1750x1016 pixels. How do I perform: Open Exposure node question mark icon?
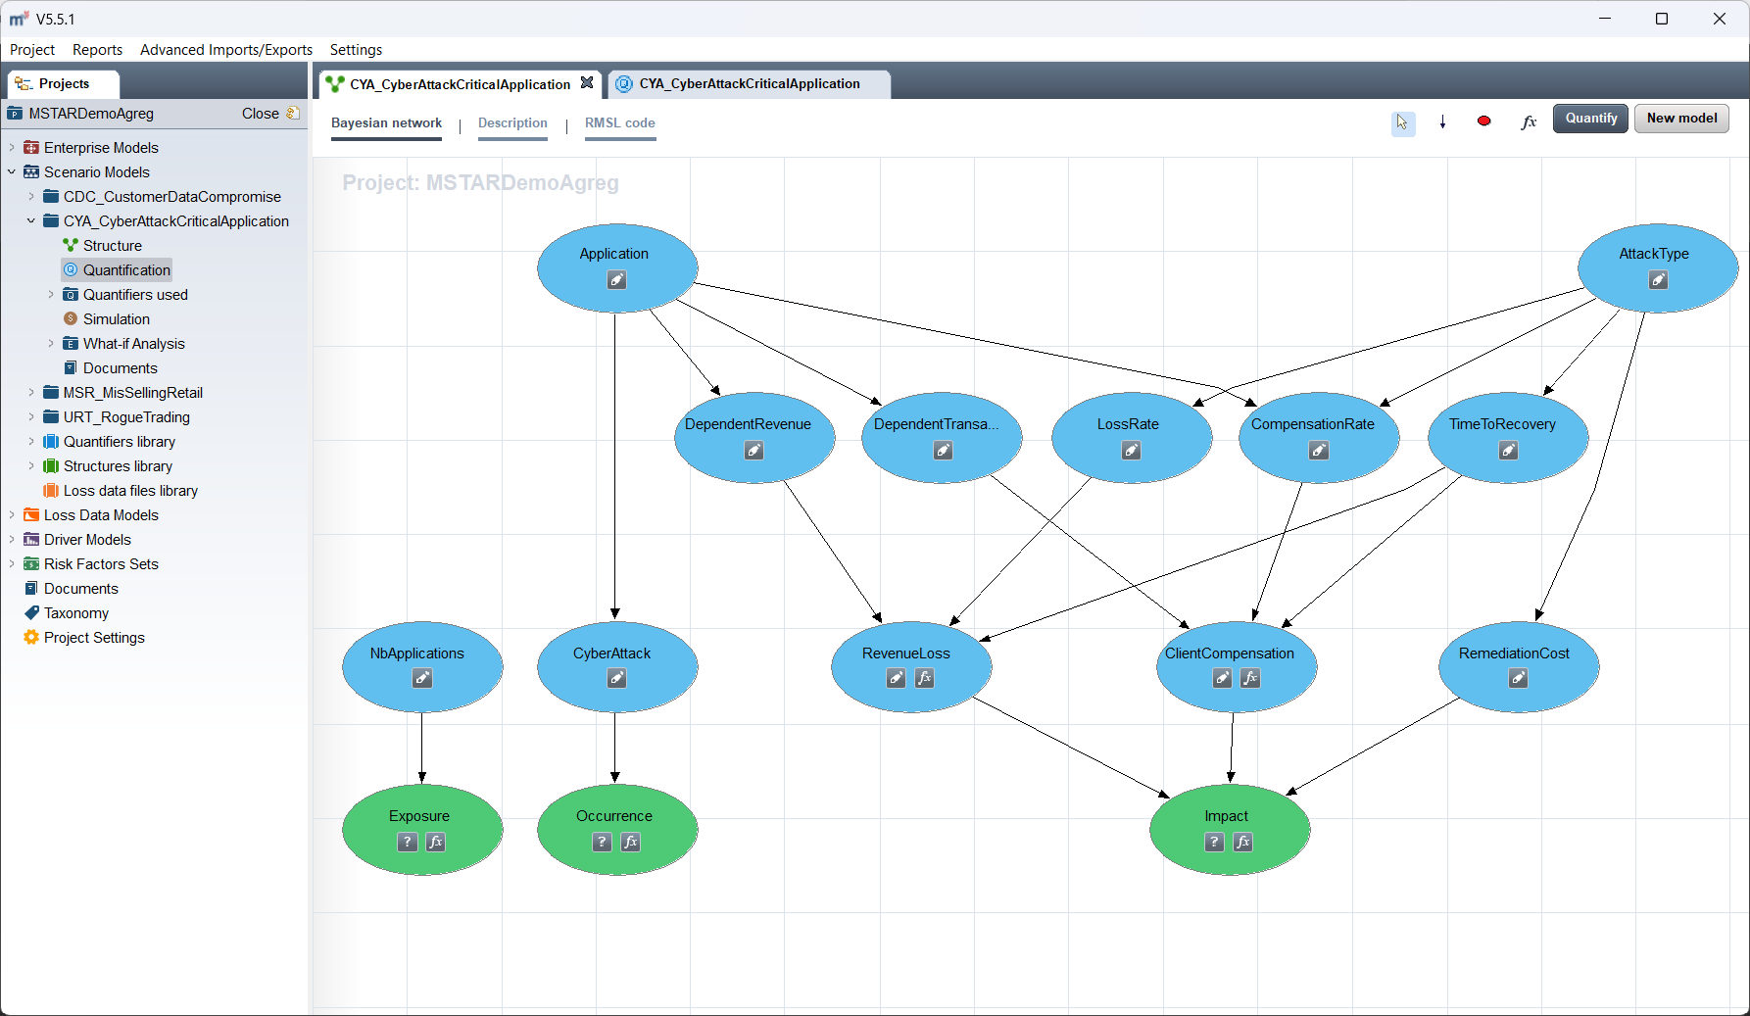point(407,842)
